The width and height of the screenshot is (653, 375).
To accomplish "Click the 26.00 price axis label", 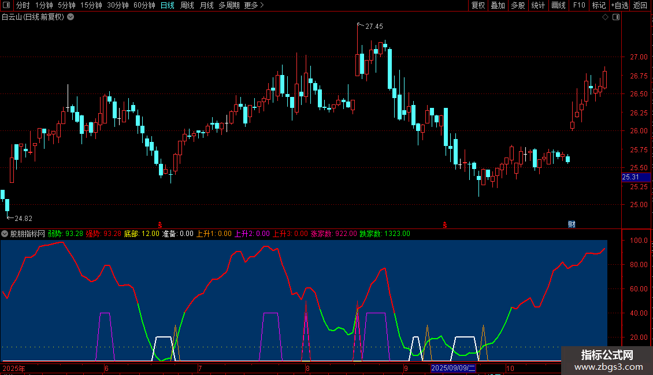I will click(x=639, y=130).
